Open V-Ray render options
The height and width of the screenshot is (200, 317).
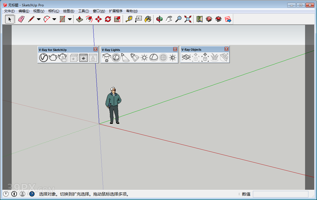pyautogui.click(x=43, y=58)
